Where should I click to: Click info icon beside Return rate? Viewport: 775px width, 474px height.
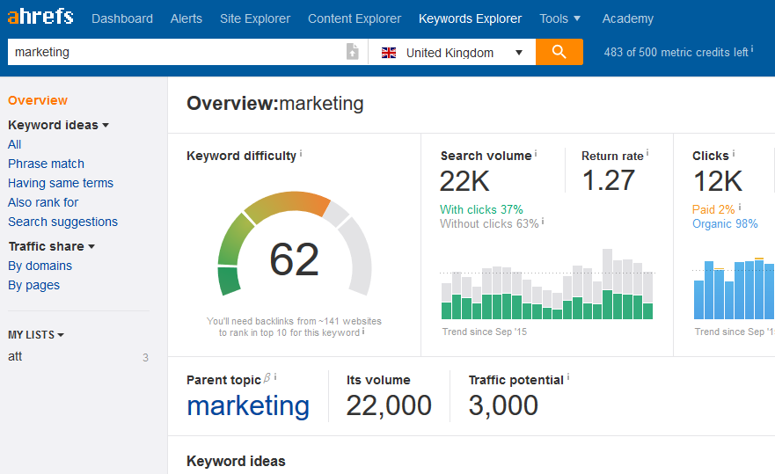647,154
